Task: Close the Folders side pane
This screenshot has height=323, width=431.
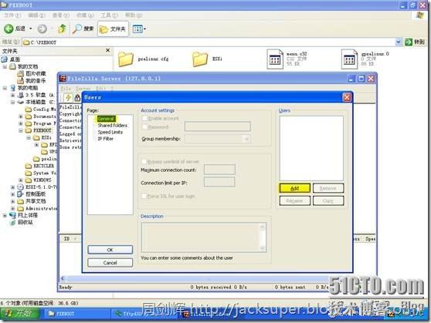Action: click(x=108, y=50)
